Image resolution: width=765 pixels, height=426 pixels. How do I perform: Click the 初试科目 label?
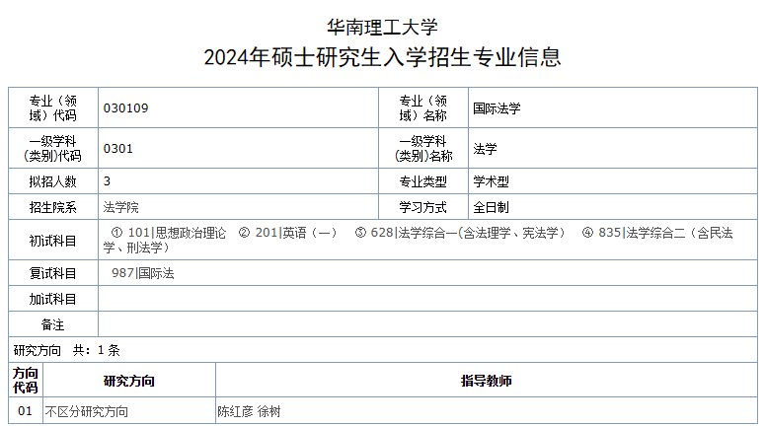tap(53, 241)
